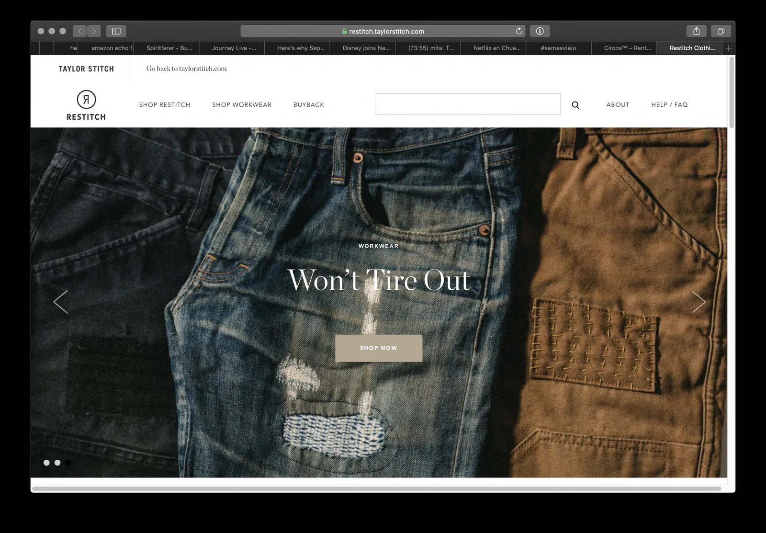
Task: Select the first carousel dot
Action: click(46, 463)
